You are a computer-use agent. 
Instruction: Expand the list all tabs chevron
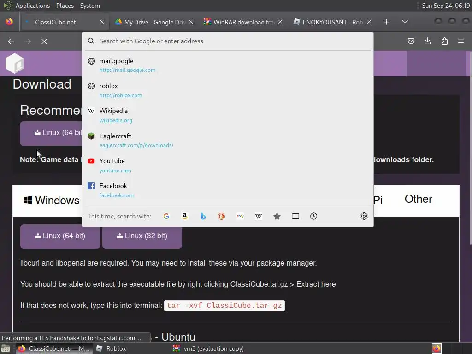(405, 22)
